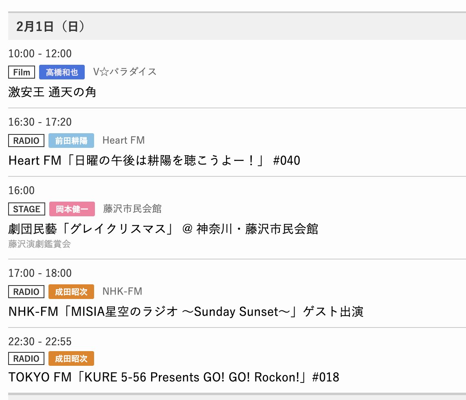Click the gray Heart FM station label

[123, 141]
